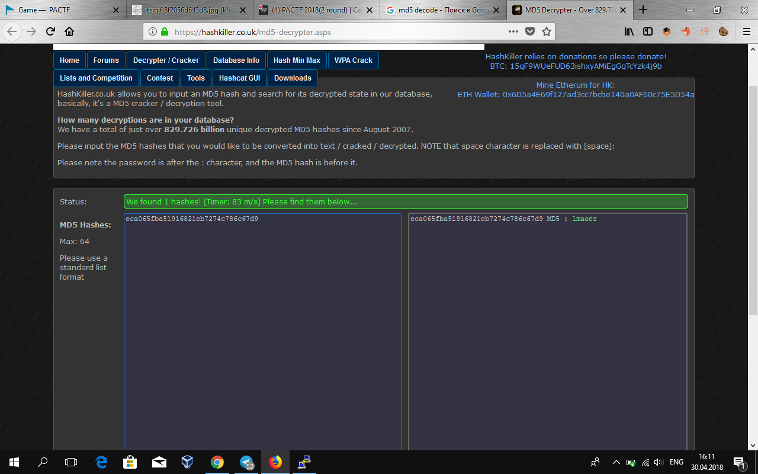Screen dimensions: 758x474
Task: Open the WPA Crack menu
Action: (x=354, y=60)
